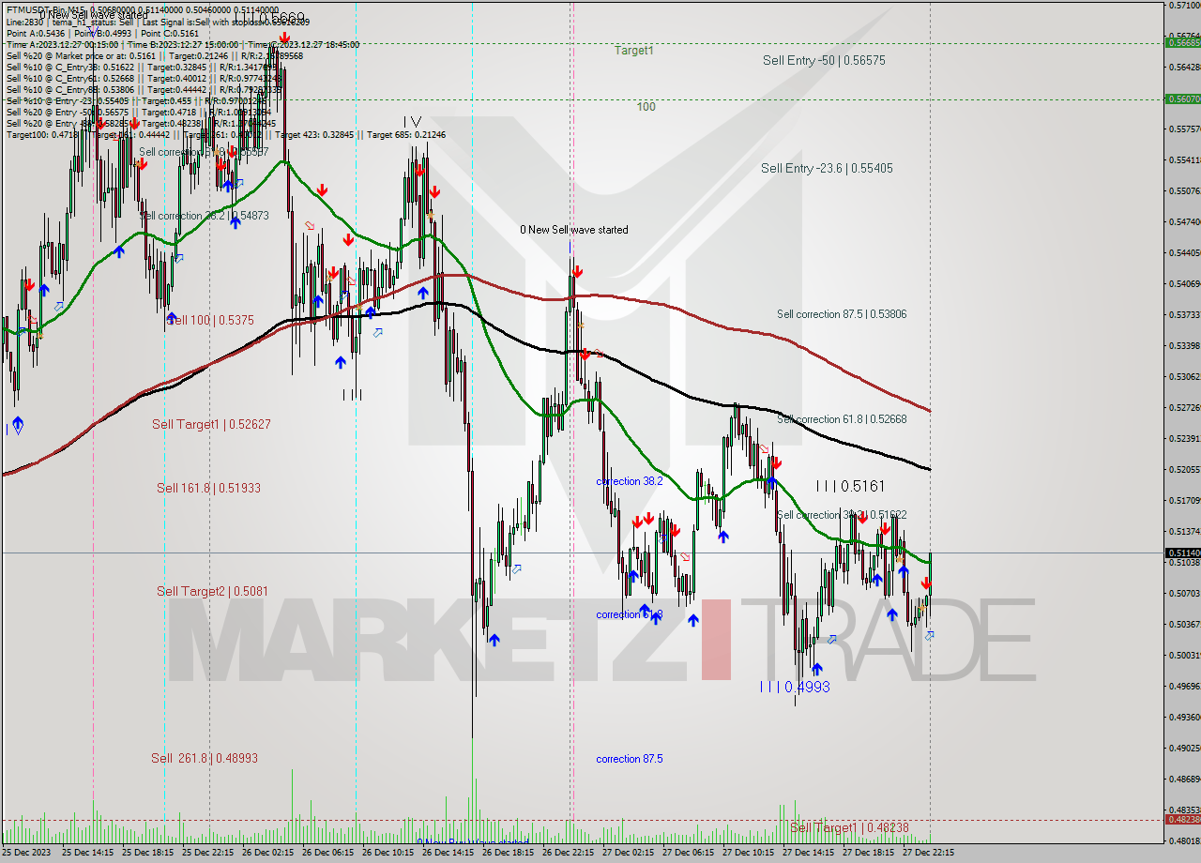Click the 'Target100: 0.4718' info line

pos(225,134)
